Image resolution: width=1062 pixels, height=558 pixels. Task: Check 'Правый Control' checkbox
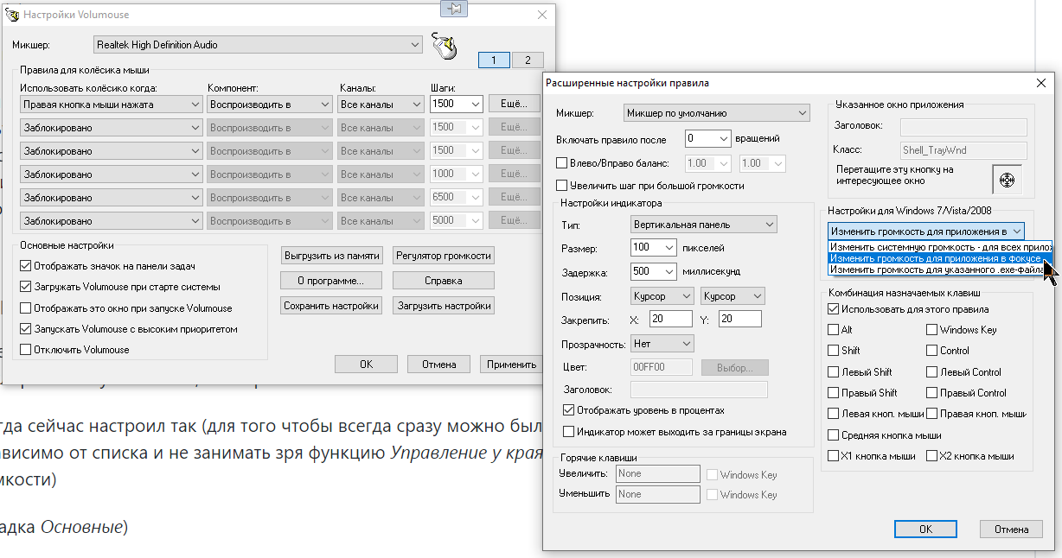click(x=932, y=393)
